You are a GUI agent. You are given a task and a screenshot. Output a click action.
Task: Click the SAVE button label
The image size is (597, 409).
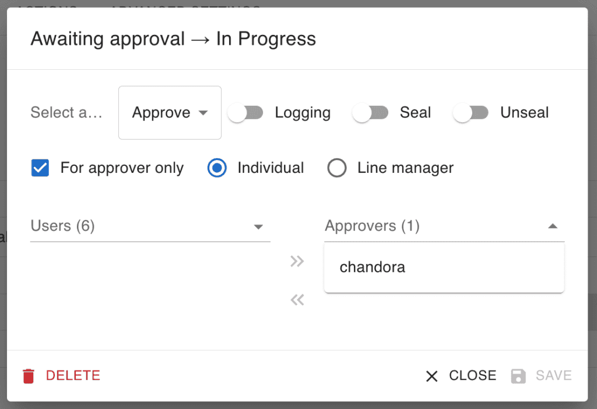554,376
